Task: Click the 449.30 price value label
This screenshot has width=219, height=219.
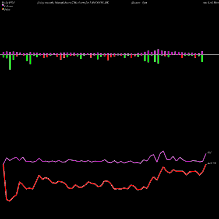Action: (212, 163)
